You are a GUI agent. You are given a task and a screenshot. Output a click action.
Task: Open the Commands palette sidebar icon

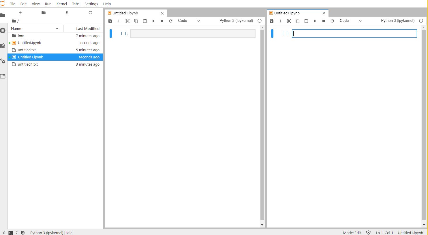[3, 46]
